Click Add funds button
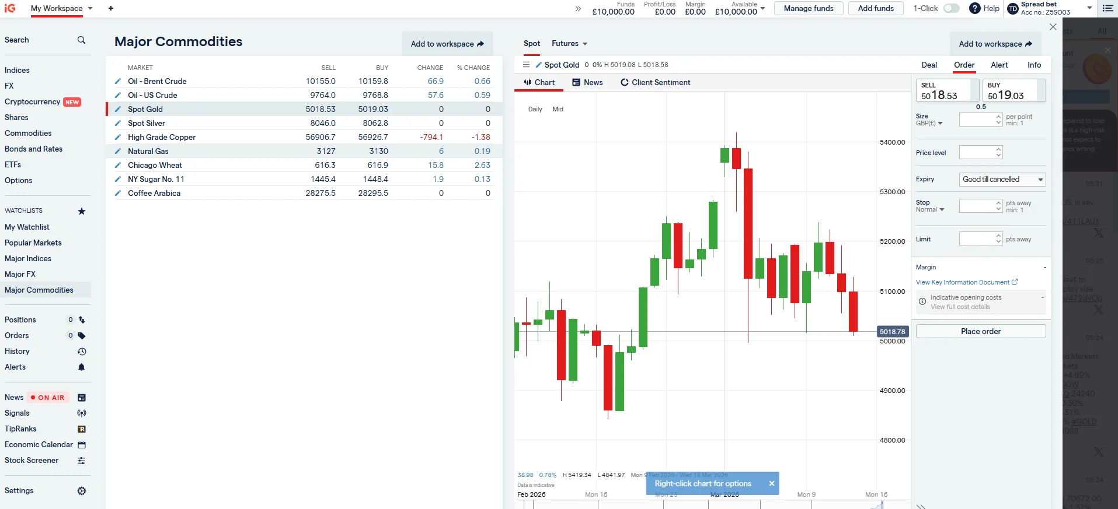 pos(876,8)
